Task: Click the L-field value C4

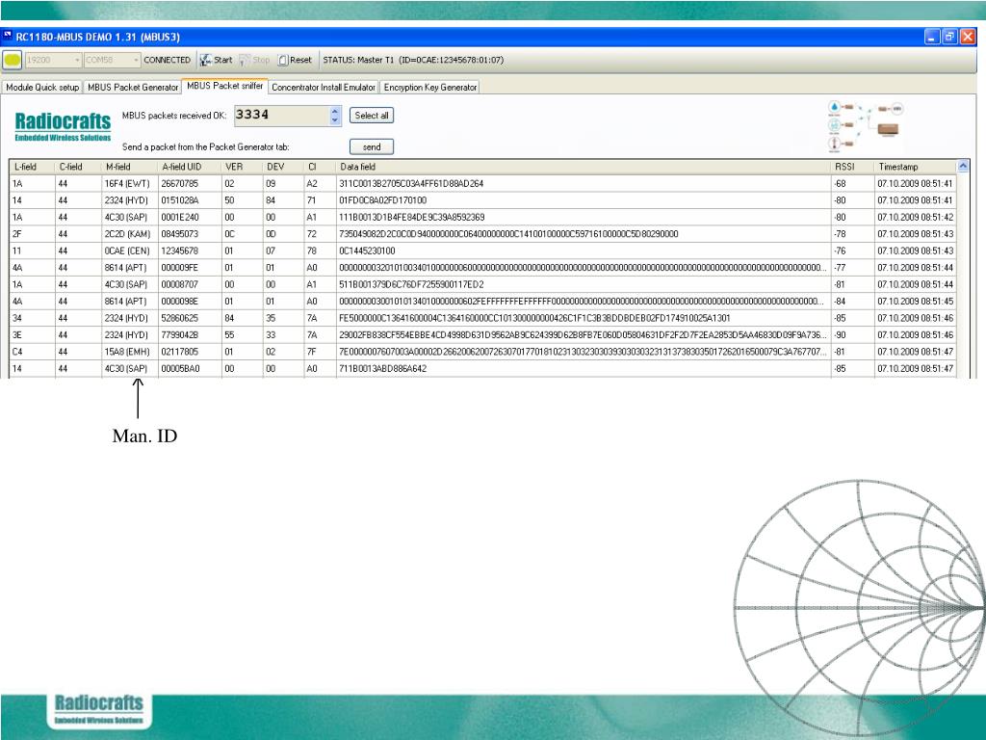Action: coord(32,352)
